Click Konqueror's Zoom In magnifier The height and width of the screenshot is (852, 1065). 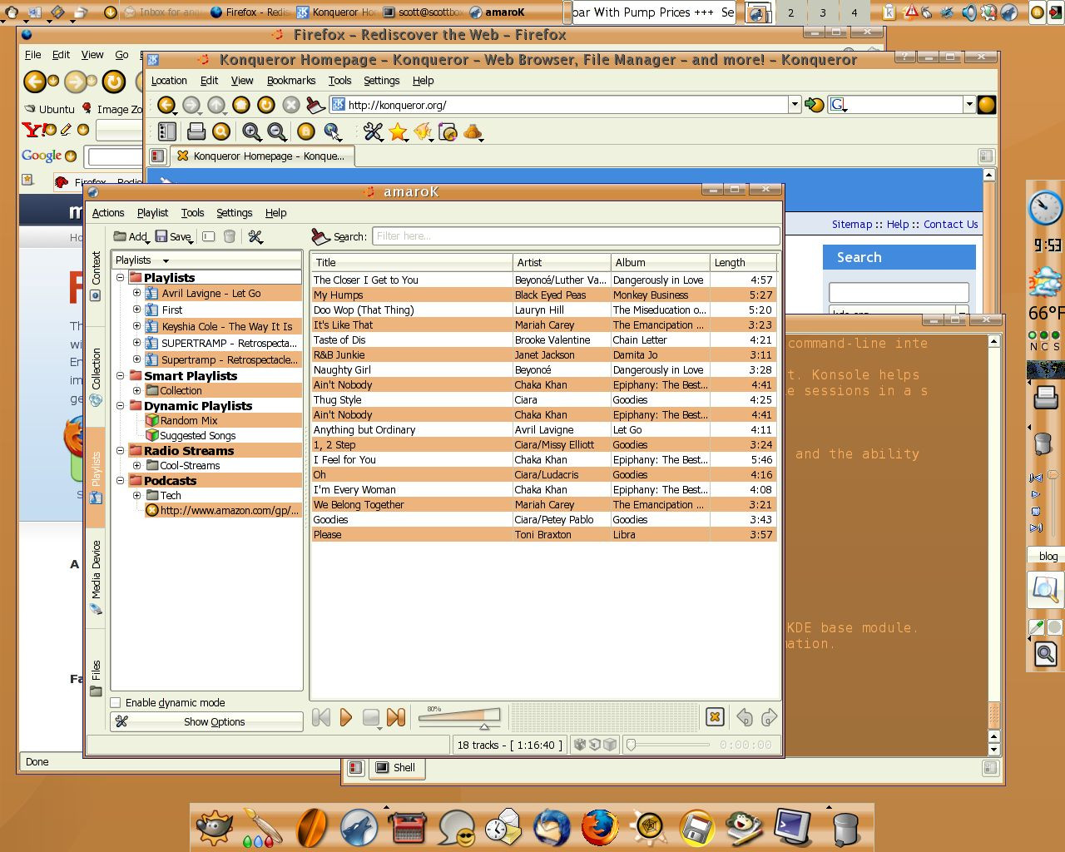point(251,131)
